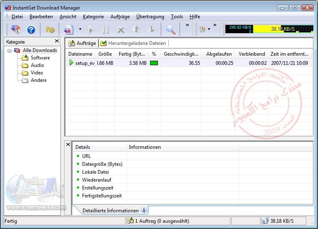318x229 pixels.
Task: Click the green play status icon of setup_ev
Action: tap(71, 62)
